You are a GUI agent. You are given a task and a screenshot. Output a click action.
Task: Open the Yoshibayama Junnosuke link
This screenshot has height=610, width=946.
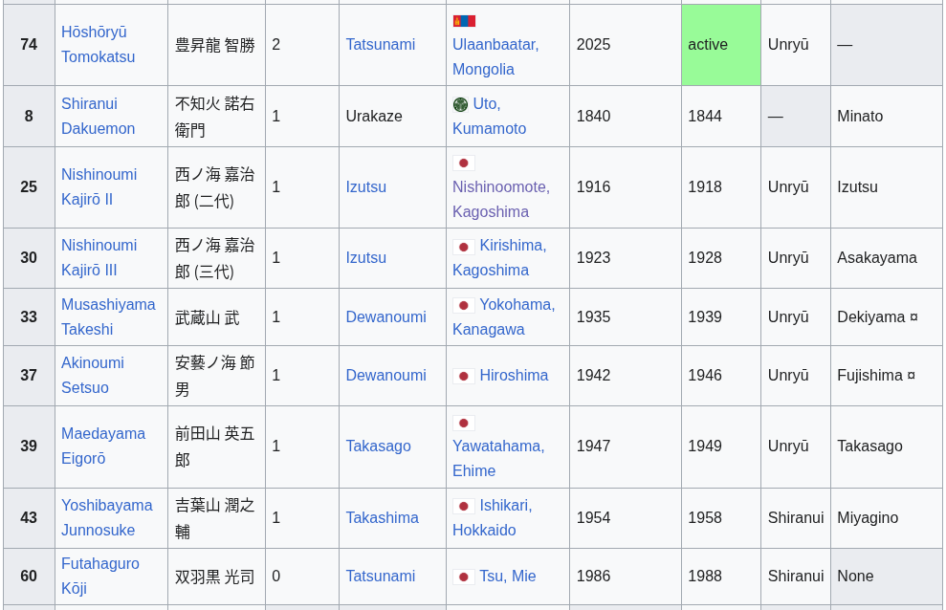click(107, 517)
